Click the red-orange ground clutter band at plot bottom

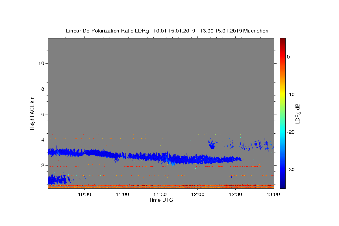coord(161,186)
